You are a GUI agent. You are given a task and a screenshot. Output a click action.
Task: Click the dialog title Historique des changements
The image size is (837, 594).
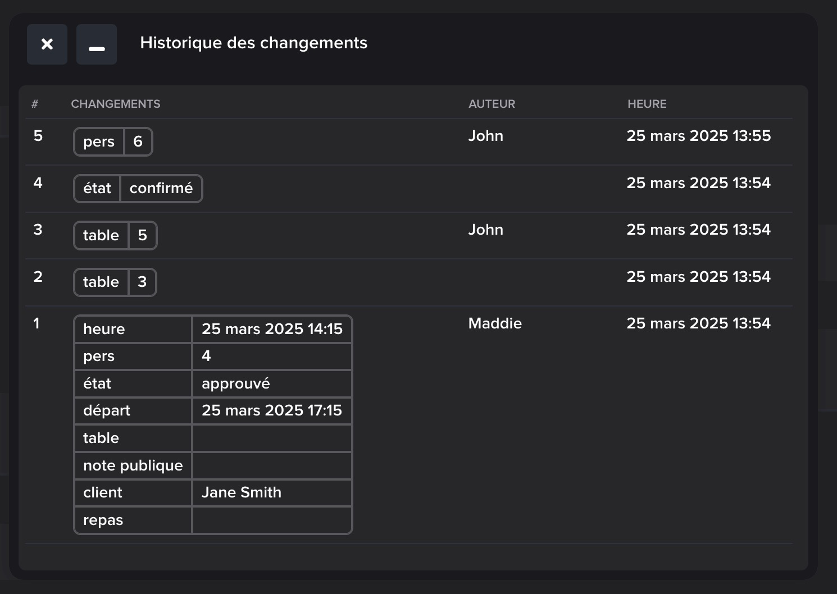tap(253, 43)
